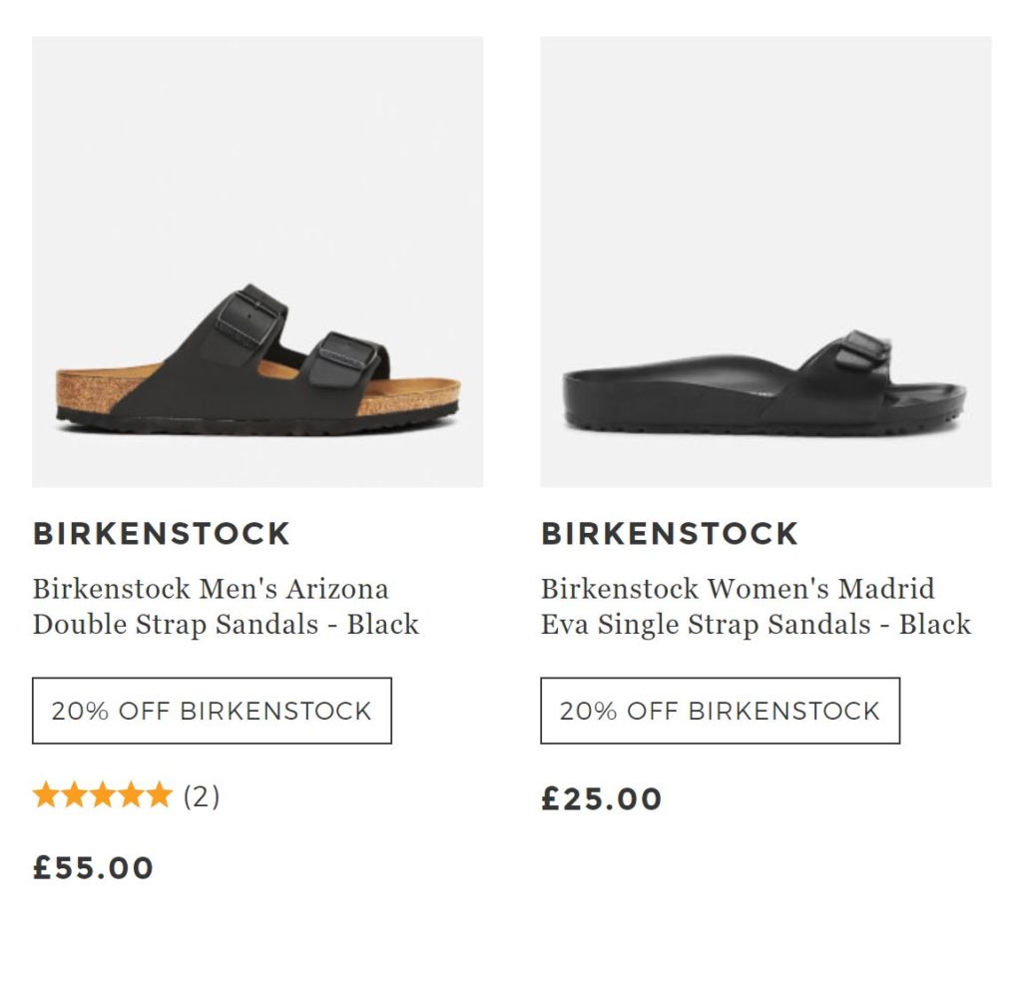Screen dimensions: 1022x994
Task: Open the Men's Arizona sandal product image
Action: click(x=257, y=261)
